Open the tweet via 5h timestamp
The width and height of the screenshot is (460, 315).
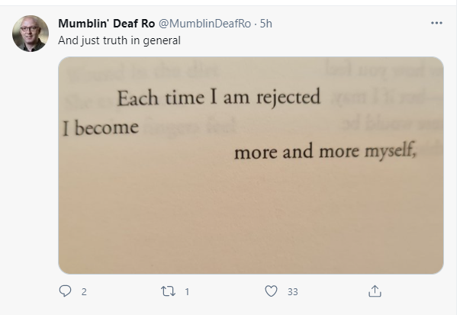[266, 24]
